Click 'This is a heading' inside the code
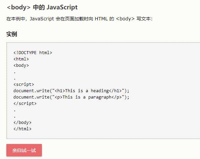 point(87,91)
